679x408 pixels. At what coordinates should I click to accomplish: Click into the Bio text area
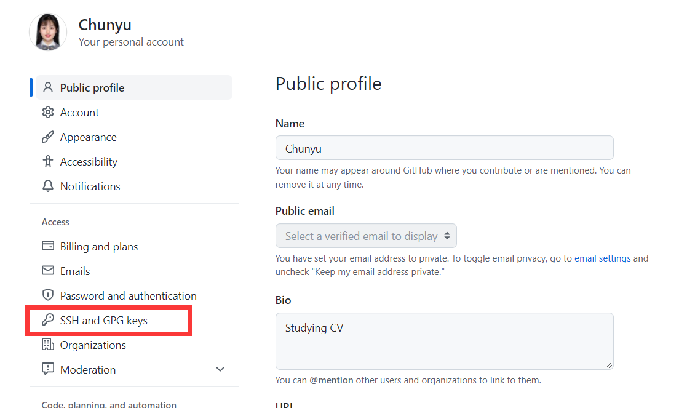pos(444,341)
